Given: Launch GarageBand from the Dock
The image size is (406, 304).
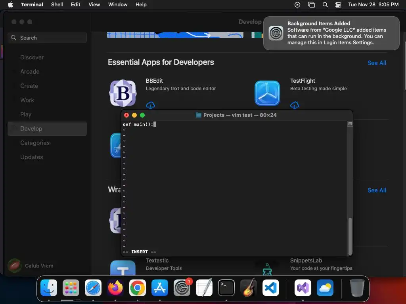Looking at the screenshot, I should tap(249, 288).
